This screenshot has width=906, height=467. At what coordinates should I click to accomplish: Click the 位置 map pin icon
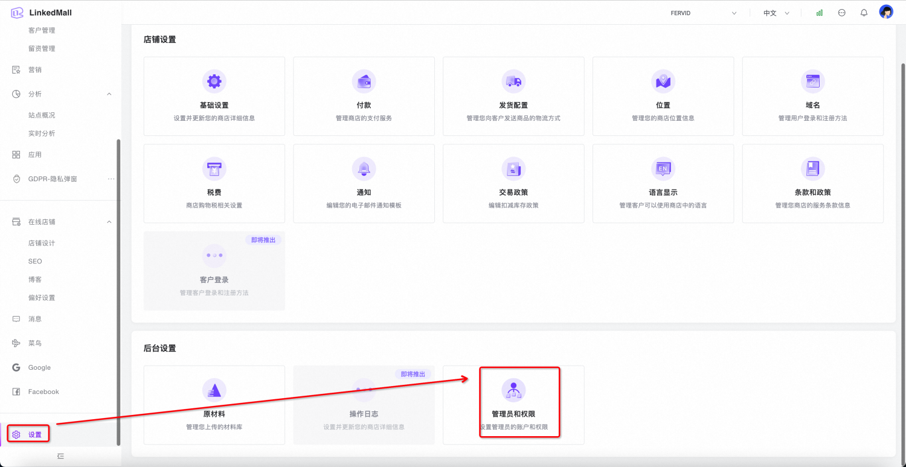(663, 82)
